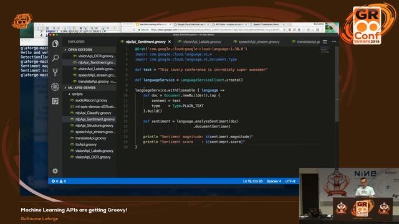Open the Debug view icon
The width and height of the screenshot is (399, 224).
point(55,86)
